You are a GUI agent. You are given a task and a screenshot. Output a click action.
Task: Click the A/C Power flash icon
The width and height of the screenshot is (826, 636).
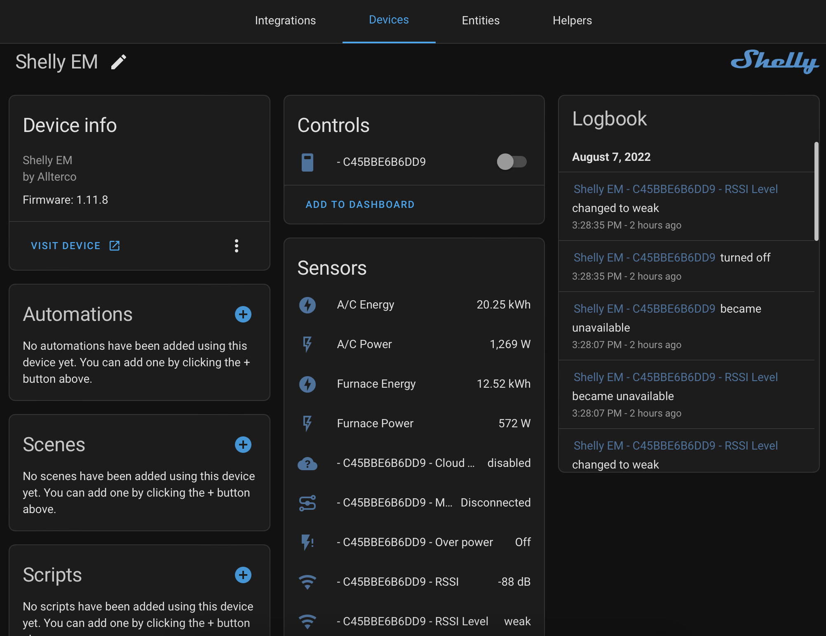[307, 344]
